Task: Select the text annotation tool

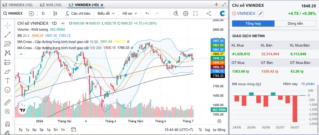Action: tap(7, 81)
